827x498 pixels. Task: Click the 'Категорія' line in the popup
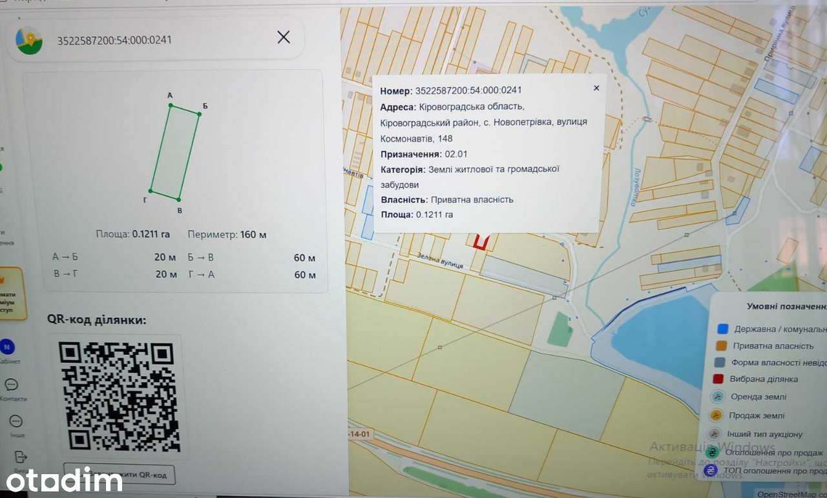tap(470, 176)
